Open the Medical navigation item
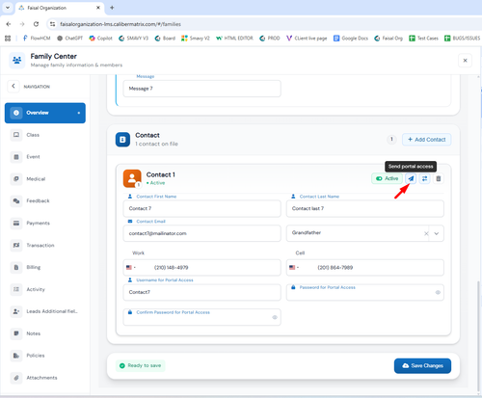 click(45, 179)
